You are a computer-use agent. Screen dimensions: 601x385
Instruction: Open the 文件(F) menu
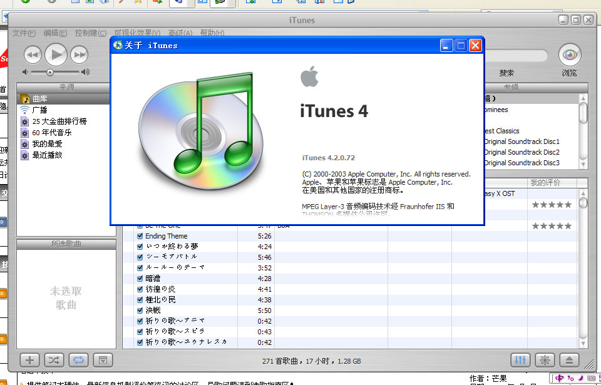click(24, 33)
